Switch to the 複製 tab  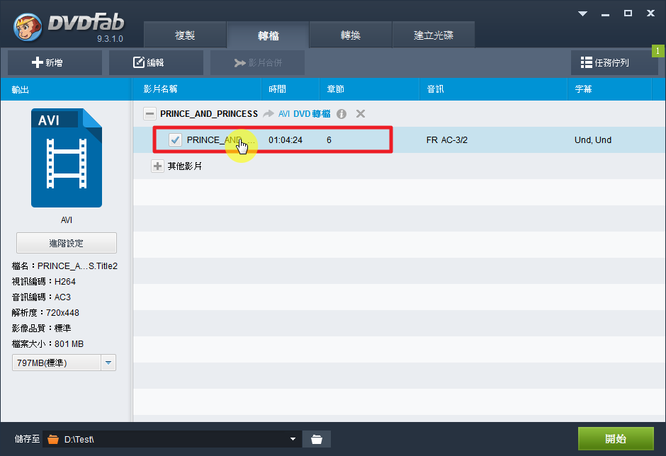tap(185, 35)
